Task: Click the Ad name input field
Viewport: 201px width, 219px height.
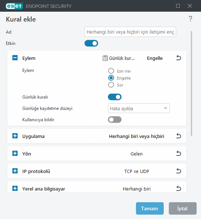Action: pos(130,32)
